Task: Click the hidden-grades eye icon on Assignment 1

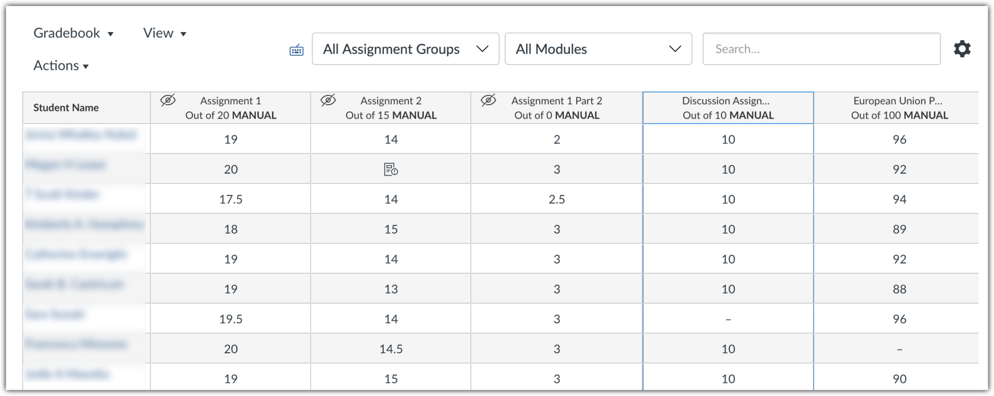Action: (x=167, y=100)
